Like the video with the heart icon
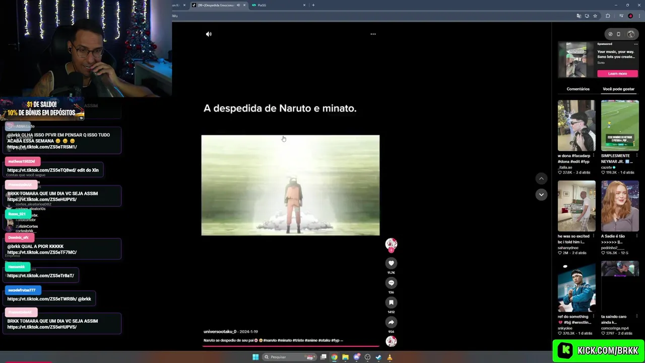 click(391, 263)
